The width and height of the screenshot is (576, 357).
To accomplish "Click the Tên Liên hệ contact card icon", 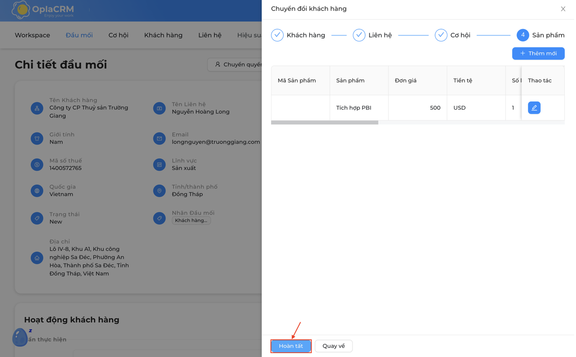I will tap(160, 108).
